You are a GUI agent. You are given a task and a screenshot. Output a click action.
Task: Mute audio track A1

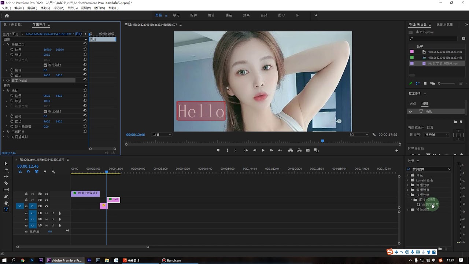[47, 213]
